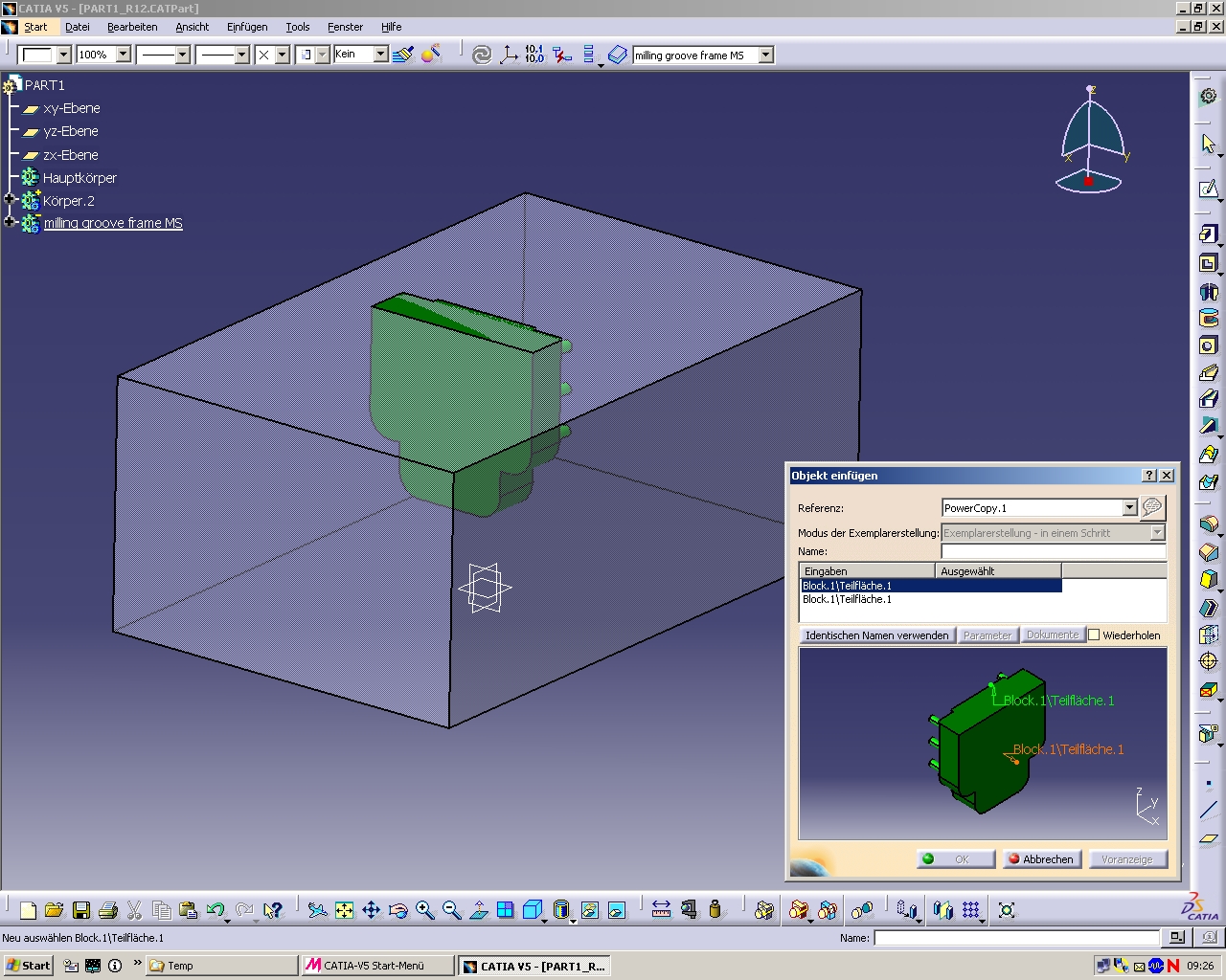Click the Zoom In magnifier icon
This screenshot has width=1226, height=980.
[425, 910]
